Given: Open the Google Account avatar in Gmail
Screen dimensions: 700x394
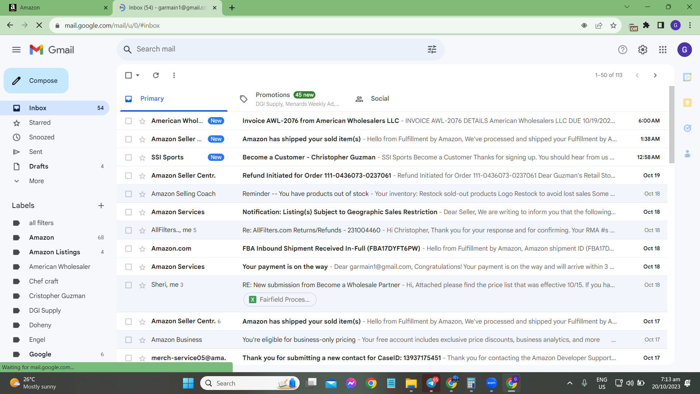Looking at the screenshot, I should tap(685, 50).
